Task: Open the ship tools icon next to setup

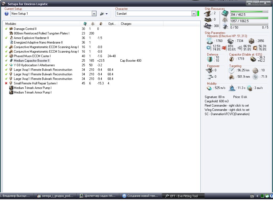Action: coord(102,14)
